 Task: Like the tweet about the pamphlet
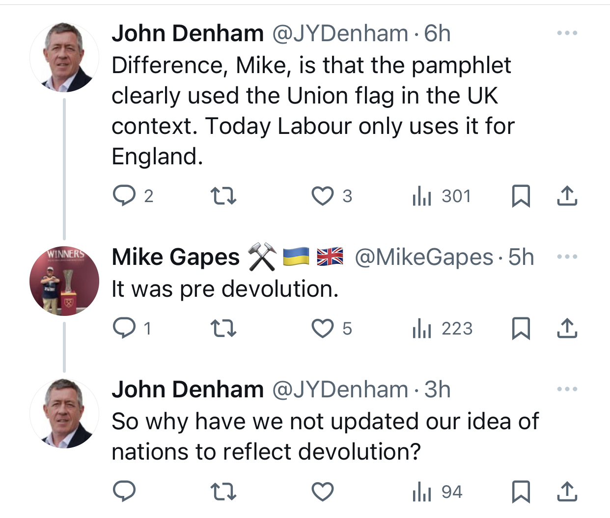323,196
